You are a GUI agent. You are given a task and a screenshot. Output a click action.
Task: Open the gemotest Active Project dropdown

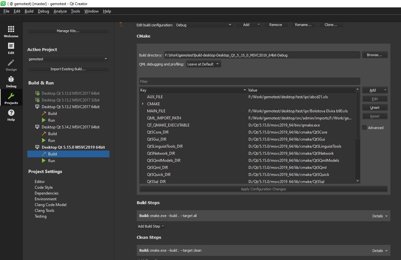pos(68,59)
